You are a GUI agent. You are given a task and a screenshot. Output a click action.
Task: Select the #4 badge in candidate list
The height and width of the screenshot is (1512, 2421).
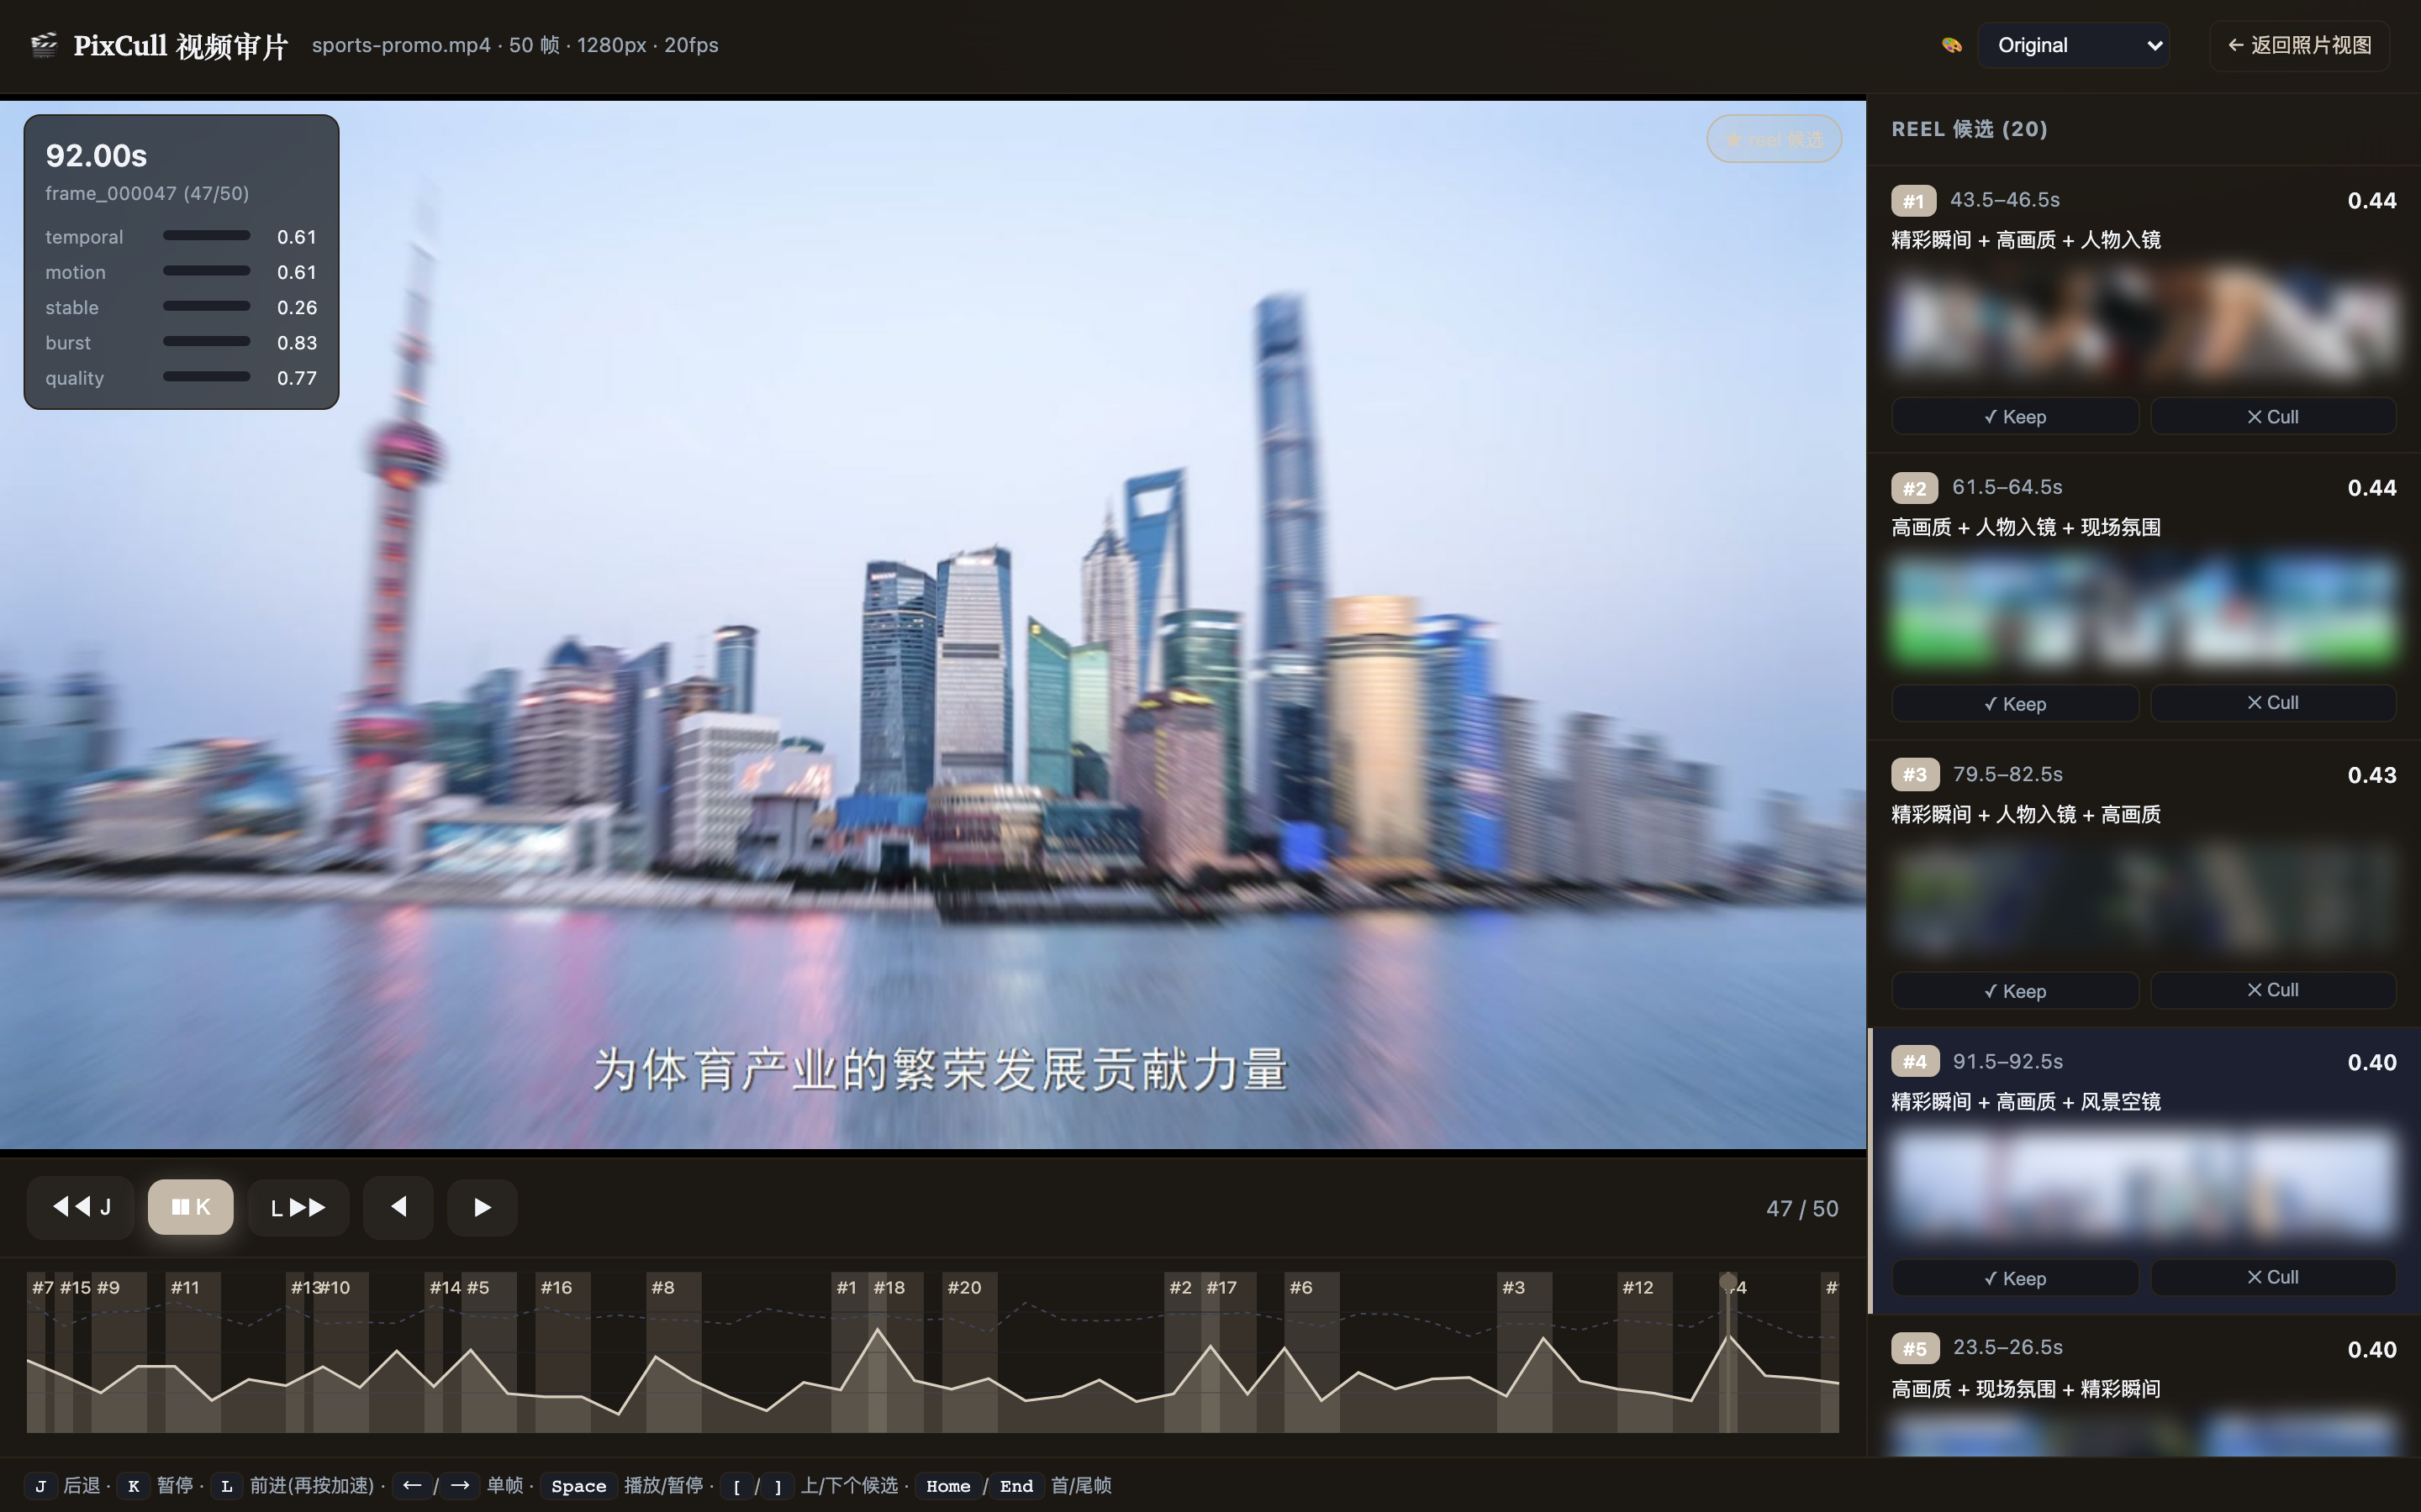tap(1915, 1061)
